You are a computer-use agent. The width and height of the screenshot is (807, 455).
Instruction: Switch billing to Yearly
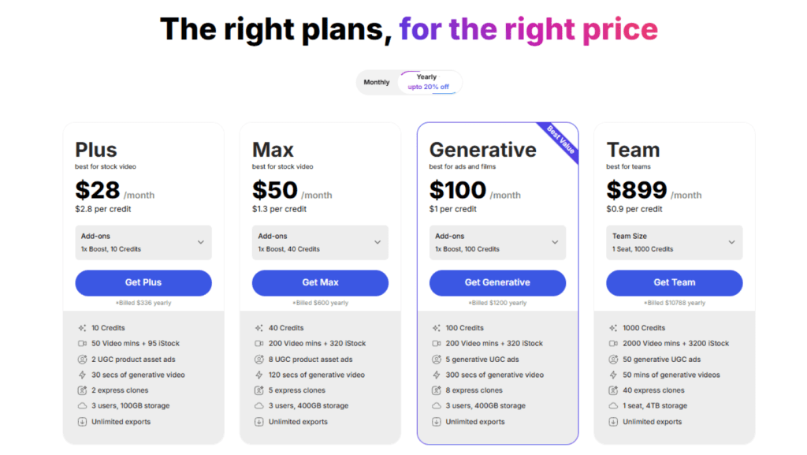[x=427, y=82]
